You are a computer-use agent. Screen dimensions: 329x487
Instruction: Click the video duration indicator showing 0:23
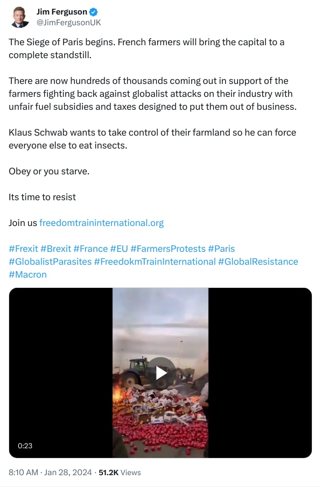25,446
